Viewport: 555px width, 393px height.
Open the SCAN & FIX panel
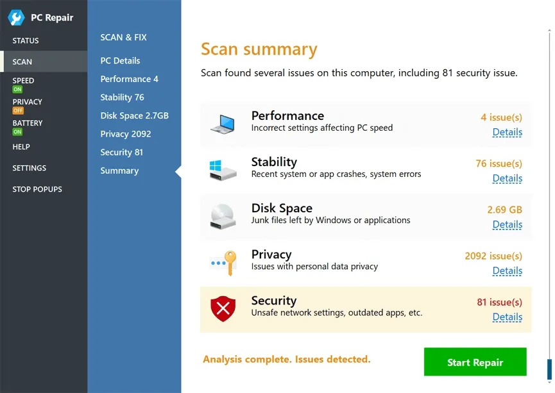[x=123, y=37]
